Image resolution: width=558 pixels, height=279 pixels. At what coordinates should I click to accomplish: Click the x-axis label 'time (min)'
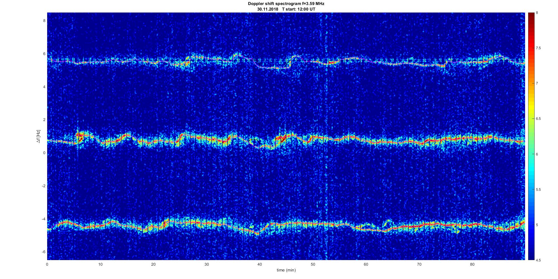286,270
